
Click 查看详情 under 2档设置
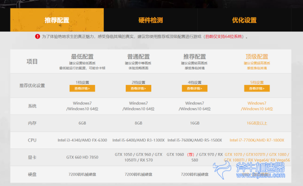[x=138, y=88]
